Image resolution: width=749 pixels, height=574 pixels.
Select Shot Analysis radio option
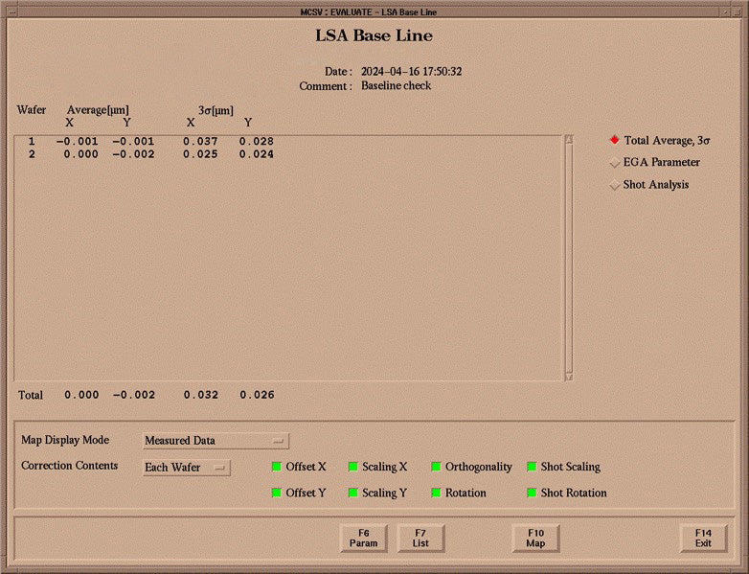[x=615, y=185]
